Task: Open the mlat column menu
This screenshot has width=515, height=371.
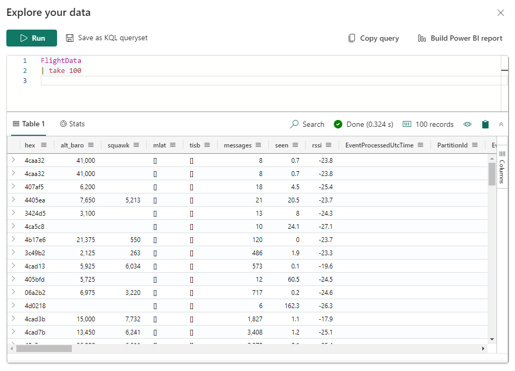Action: tap(173, 145)
